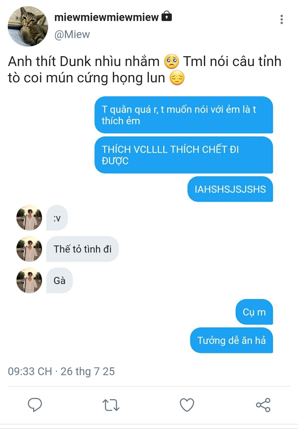The height and width of the screenshot is (429, 298).
Task: Tap the pensive face emoji in tweet
Action: pos(177,78)
